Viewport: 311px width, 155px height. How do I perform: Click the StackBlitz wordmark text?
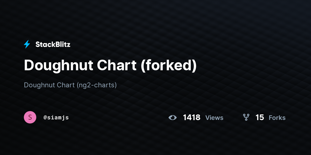click(x=53, y=44)
